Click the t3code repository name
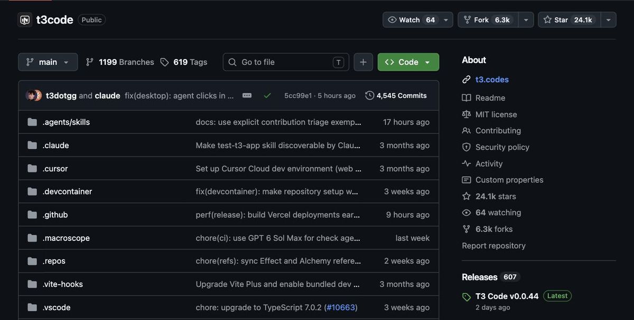Image resolution: width=634 pixels, height=320 pixels. [54, 20]
